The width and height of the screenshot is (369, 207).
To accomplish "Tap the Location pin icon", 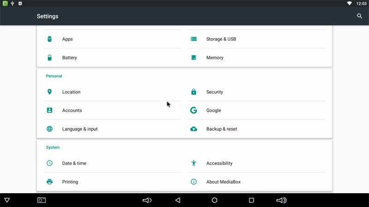I will [x=50, y=92].
